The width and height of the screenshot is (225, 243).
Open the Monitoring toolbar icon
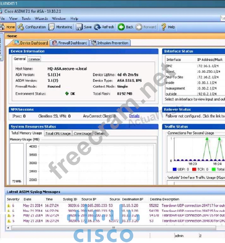click(x=52, y=27)
